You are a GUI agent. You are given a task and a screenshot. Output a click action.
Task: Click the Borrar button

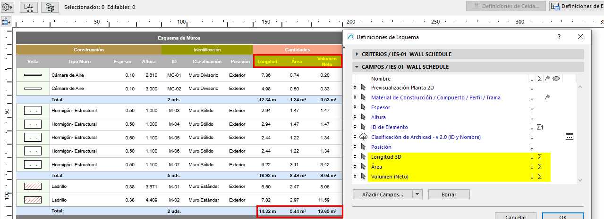pos(449,194)
